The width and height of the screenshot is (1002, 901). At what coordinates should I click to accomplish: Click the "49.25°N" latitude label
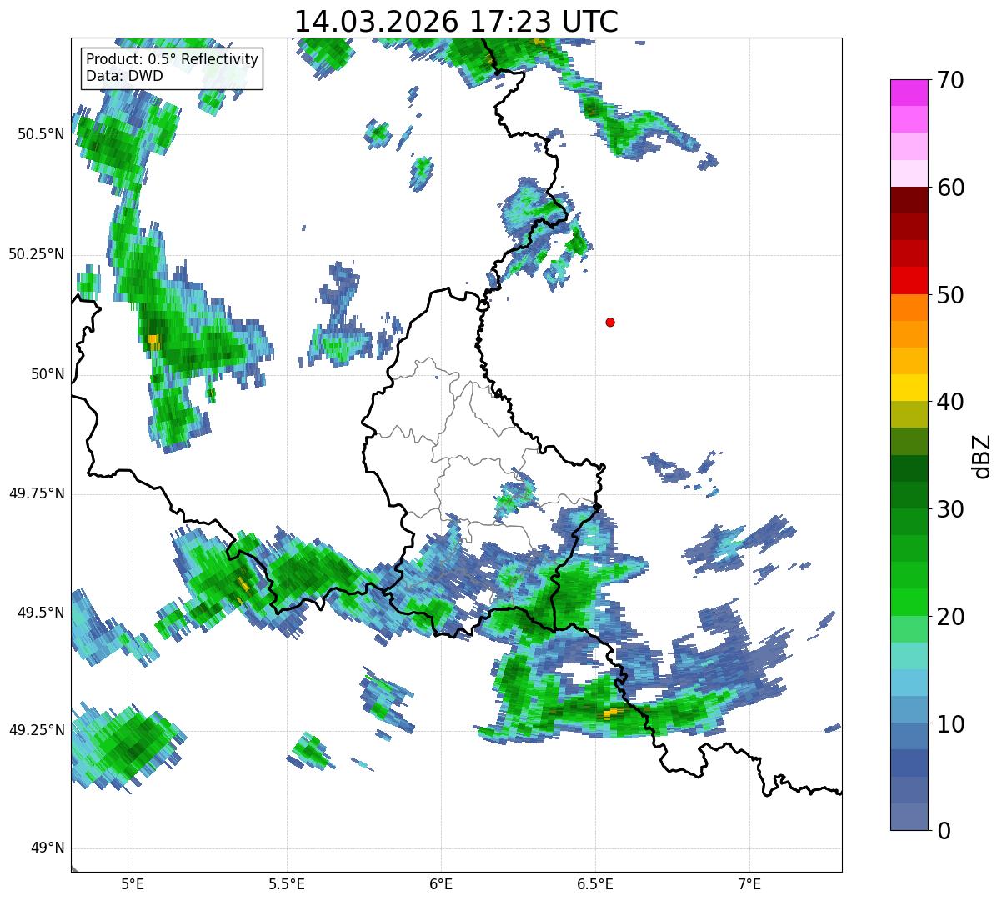[x=36, y=730]
